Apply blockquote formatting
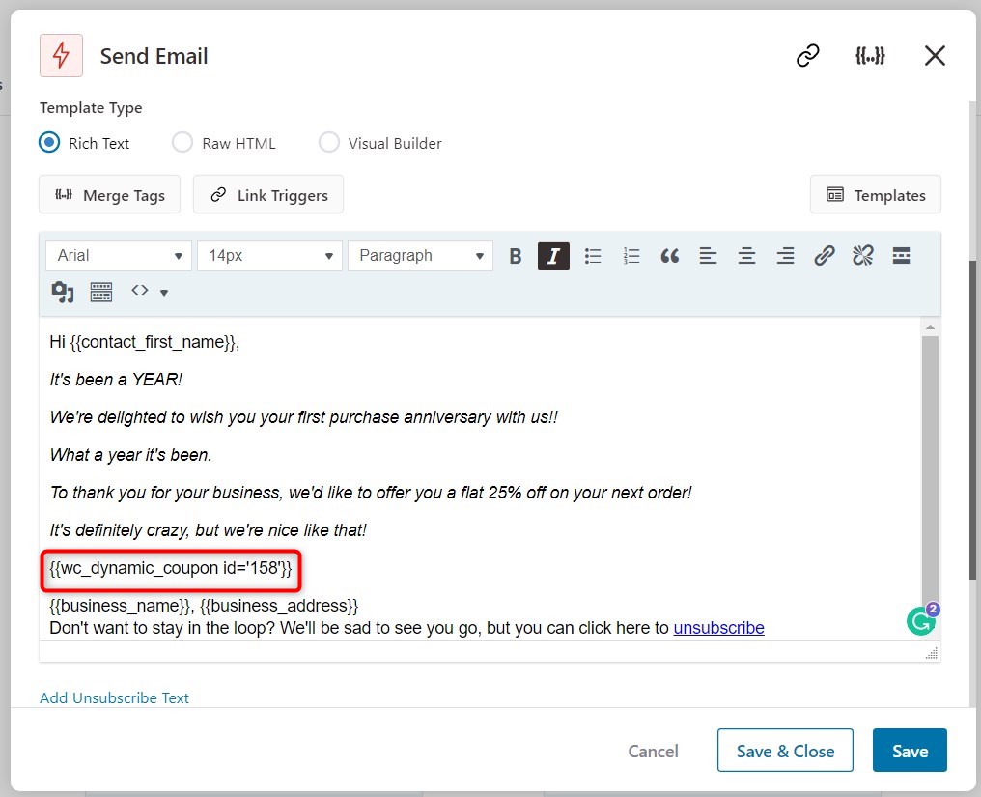The width and height of the screenshot is (981, 797). click(670, 256)
